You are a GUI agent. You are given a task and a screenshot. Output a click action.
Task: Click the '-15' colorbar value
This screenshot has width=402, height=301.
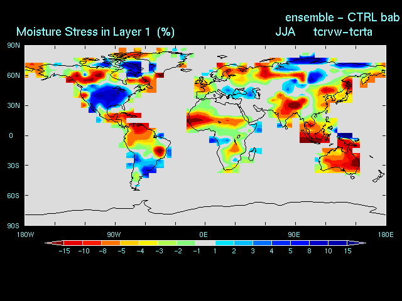pos(64,251)
